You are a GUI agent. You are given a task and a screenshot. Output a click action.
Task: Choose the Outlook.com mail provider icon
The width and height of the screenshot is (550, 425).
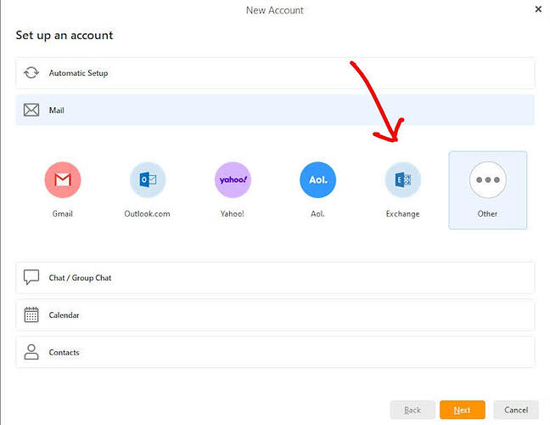coord(148,179)
